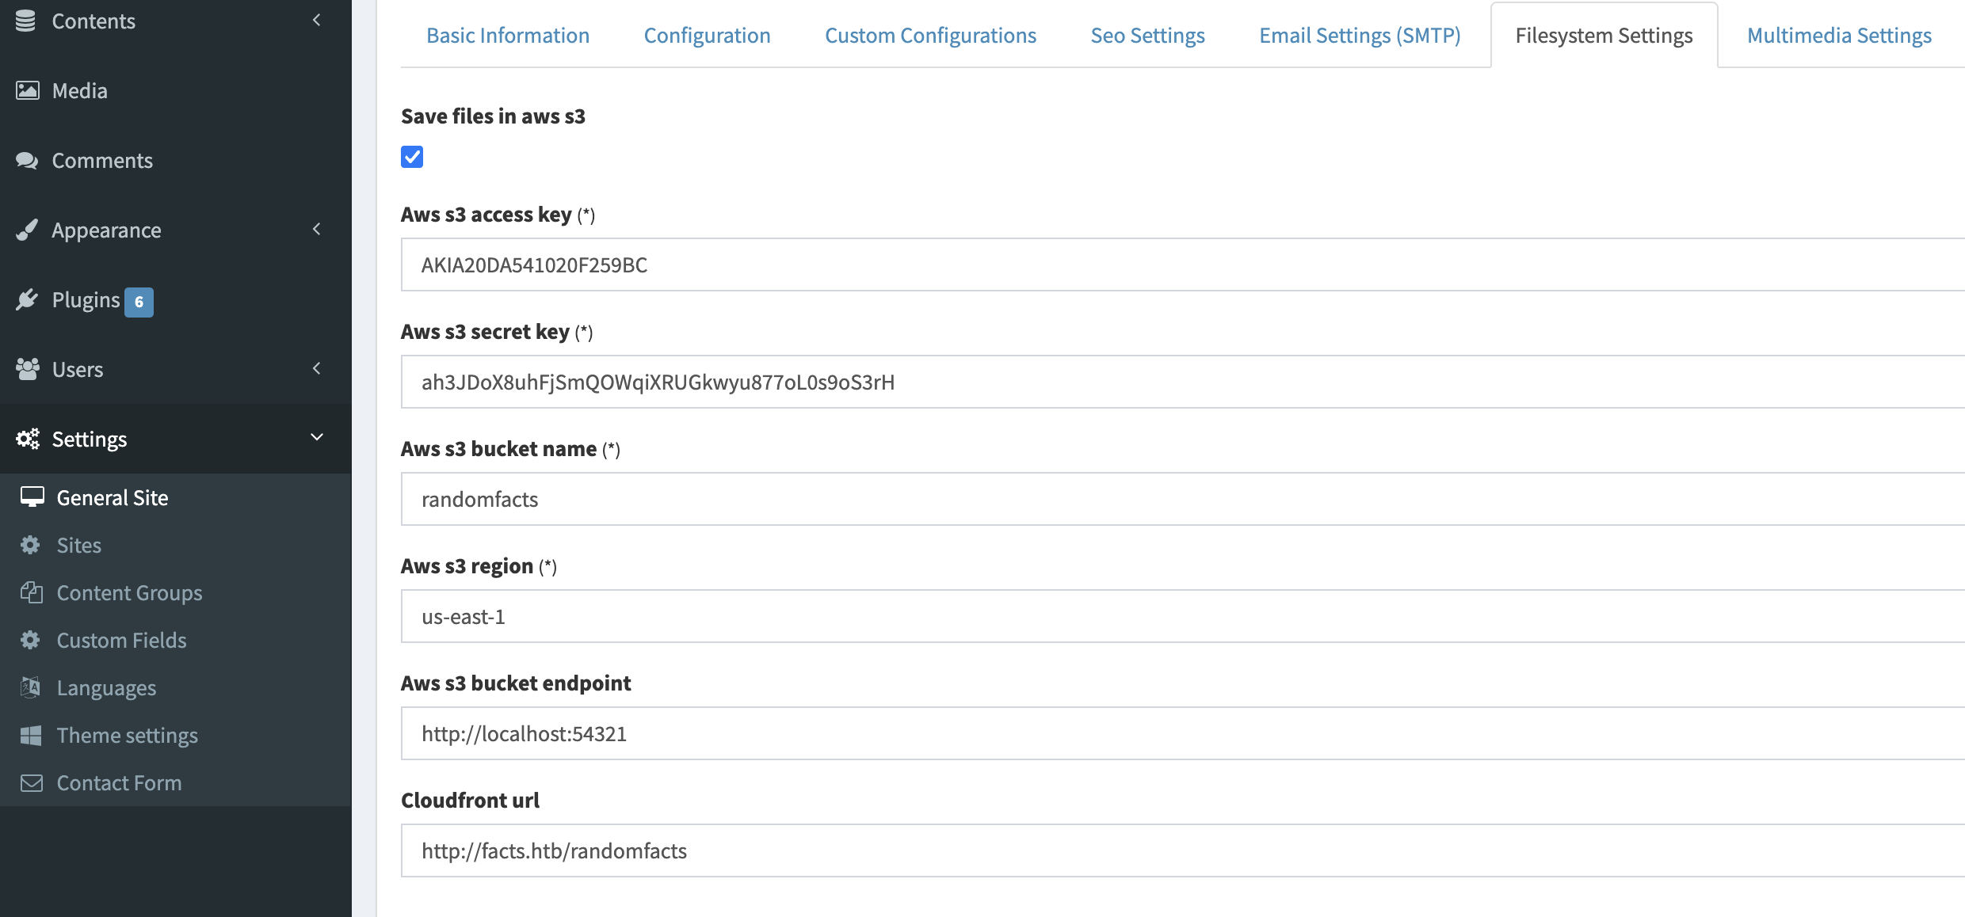1965x917 pixels.
Task: Expand the Appearance submenu arrow
Action: [x=317, y=230]
